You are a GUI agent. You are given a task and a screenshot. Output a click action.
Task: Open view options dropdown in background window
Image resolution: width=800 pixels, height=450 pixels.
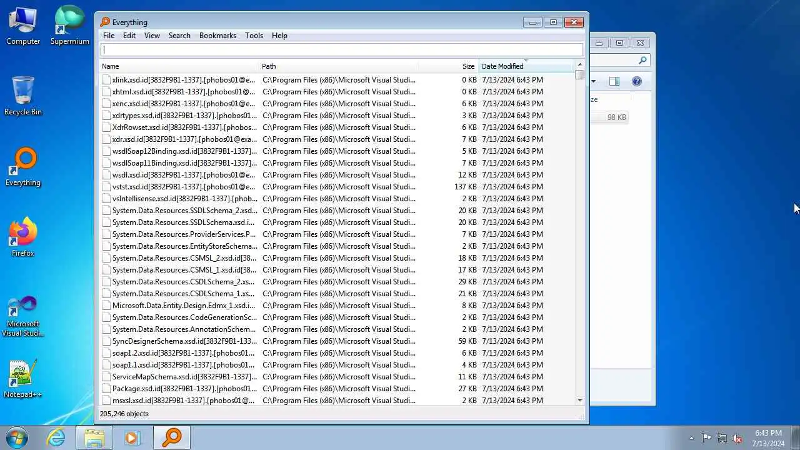pyautogui.click(x=594, y=81)
